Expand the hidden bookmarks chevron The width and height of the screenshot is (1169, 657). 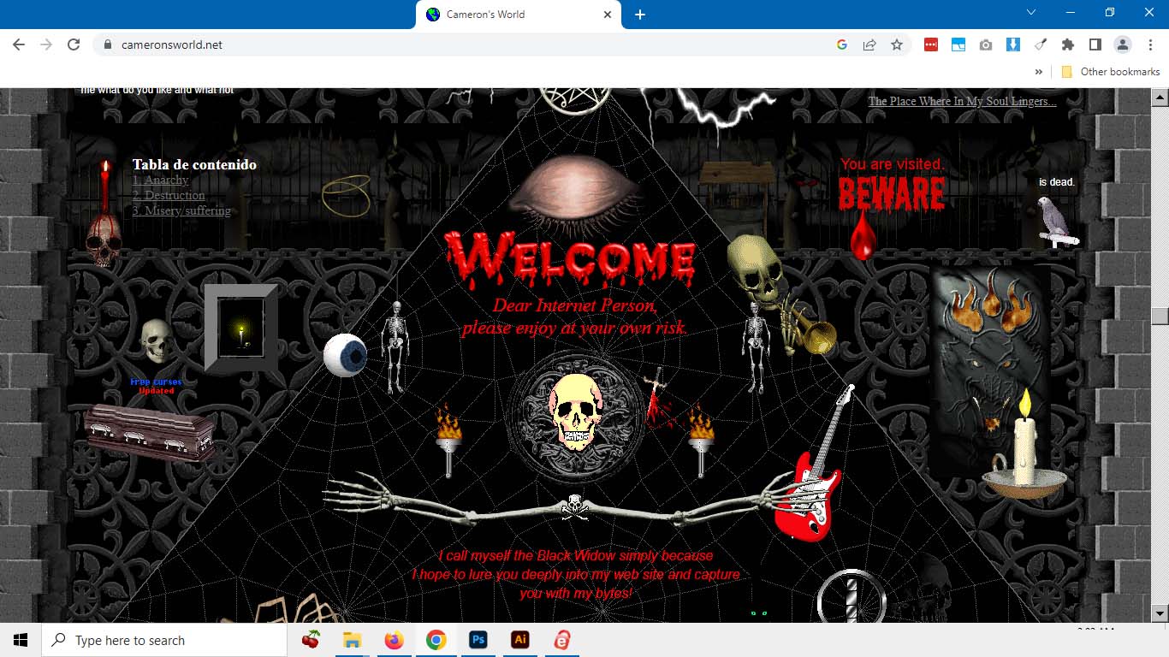tap(1039, 72)
